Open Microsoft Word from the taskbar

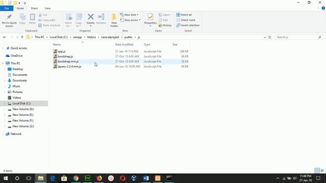[146, 178]
